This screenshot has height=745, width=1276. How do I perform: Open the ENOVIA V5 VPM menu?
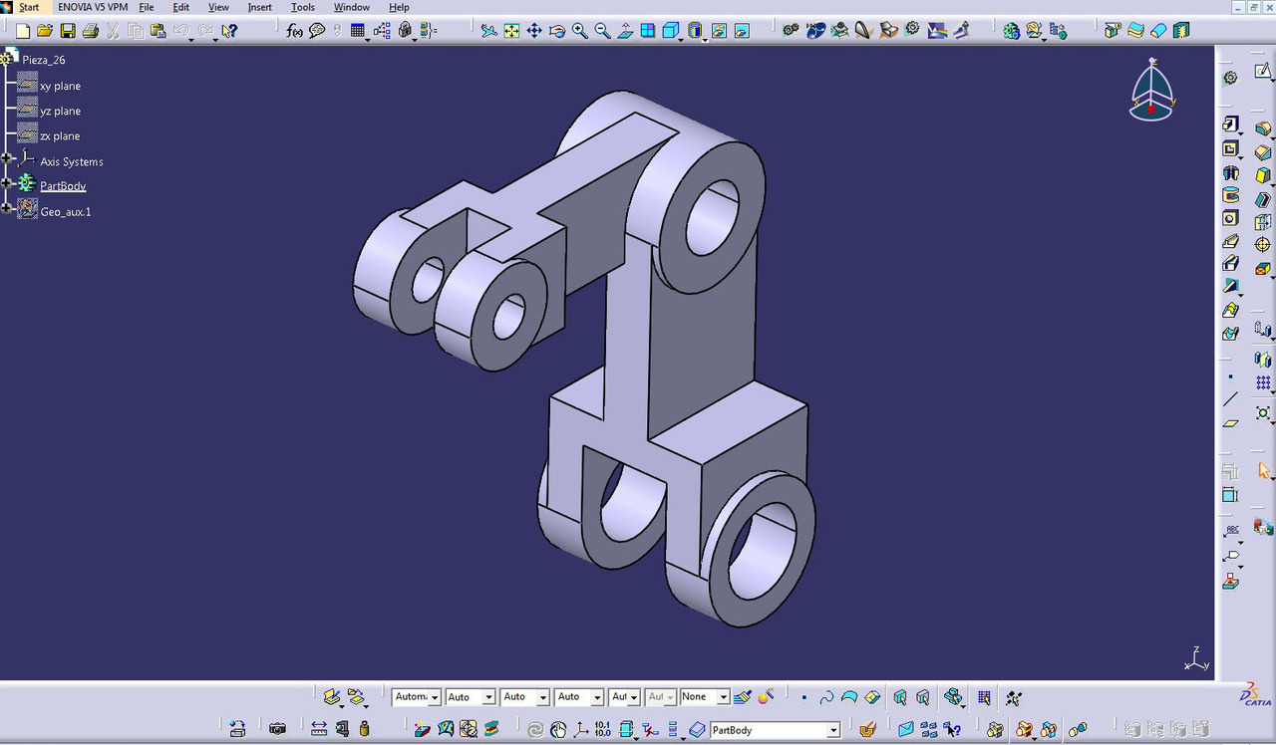pyautogui.click(x=93, y=7)
